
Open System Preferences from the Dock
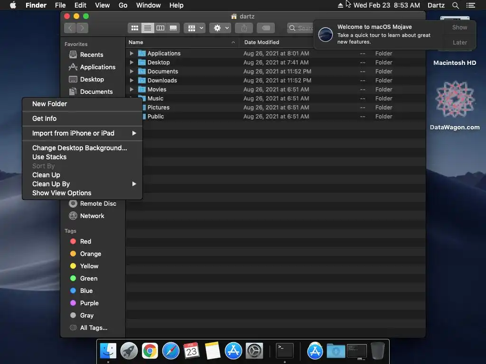point(254,351)
